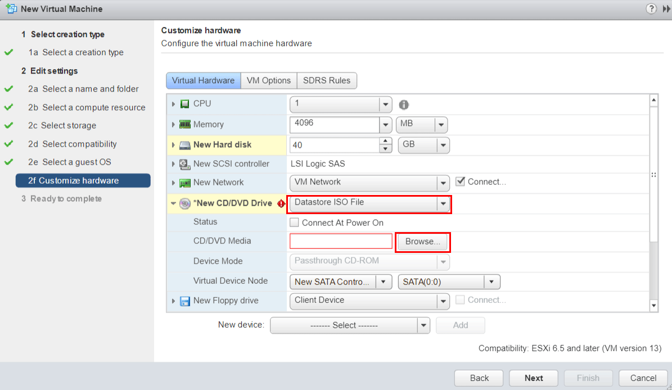Click the New Network adapter icon
Image resolution: width=672 pixels, height=390 pixels.
[184, 183]
